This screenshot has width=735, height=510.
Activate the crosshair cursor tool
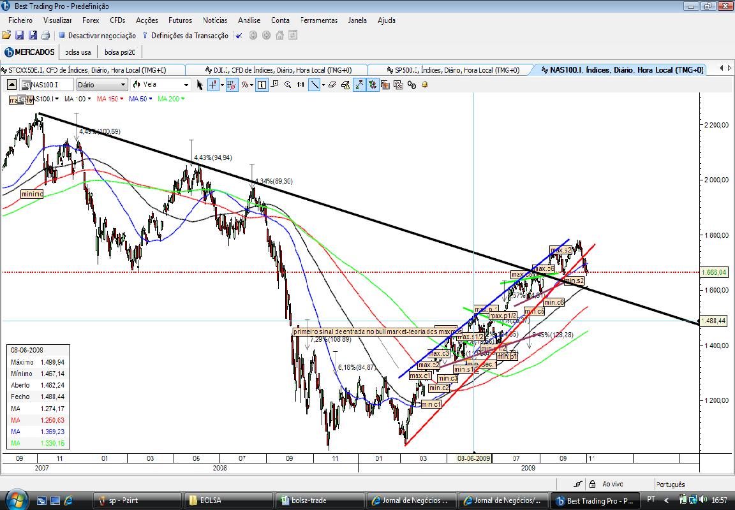click(x=213, y=85)
